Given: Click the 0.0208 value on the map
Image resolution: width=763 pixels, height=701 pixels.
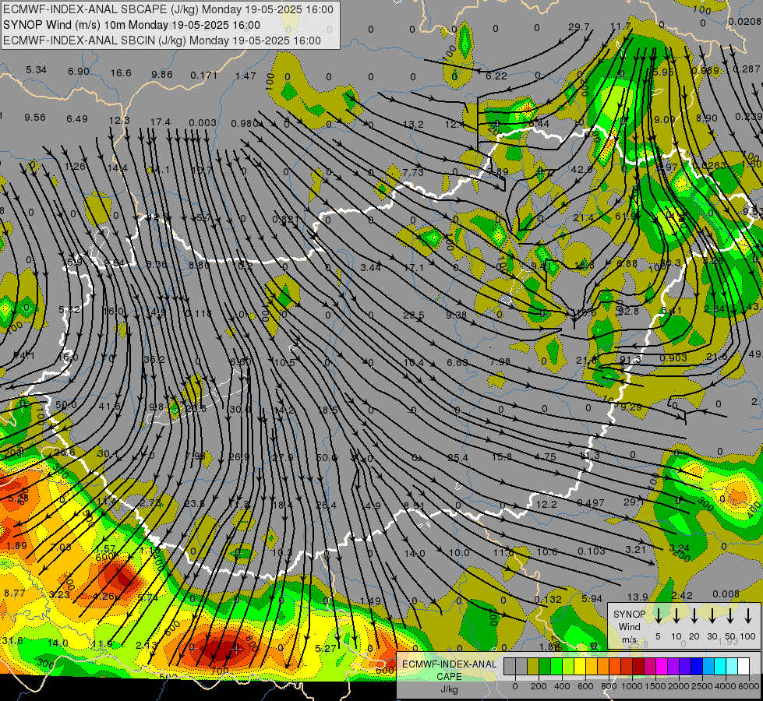Looking at the screenshot, I should (744, 21).
